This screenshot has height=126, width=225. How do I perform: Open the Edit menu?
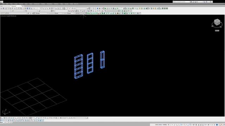(x=7, y=4)
